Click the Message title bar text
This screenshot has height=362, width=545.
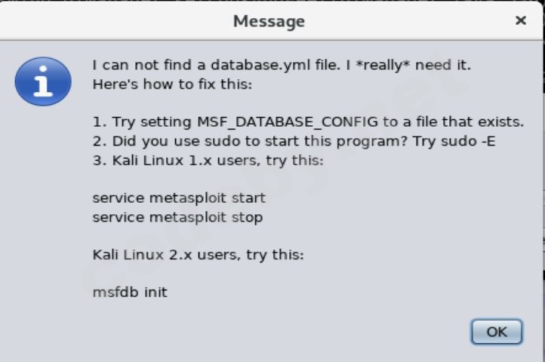[x=269, y=21]
